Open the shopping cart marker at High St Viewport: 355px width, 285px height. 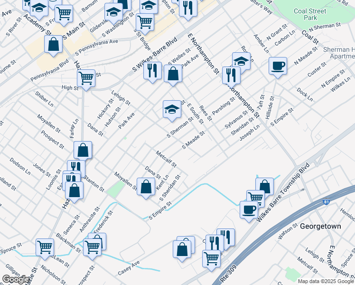[86, 78]
